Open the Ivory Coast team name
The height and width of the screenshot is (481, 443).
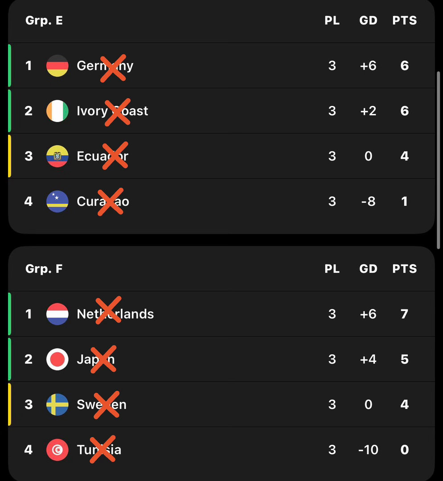click(x=112, y=111)
